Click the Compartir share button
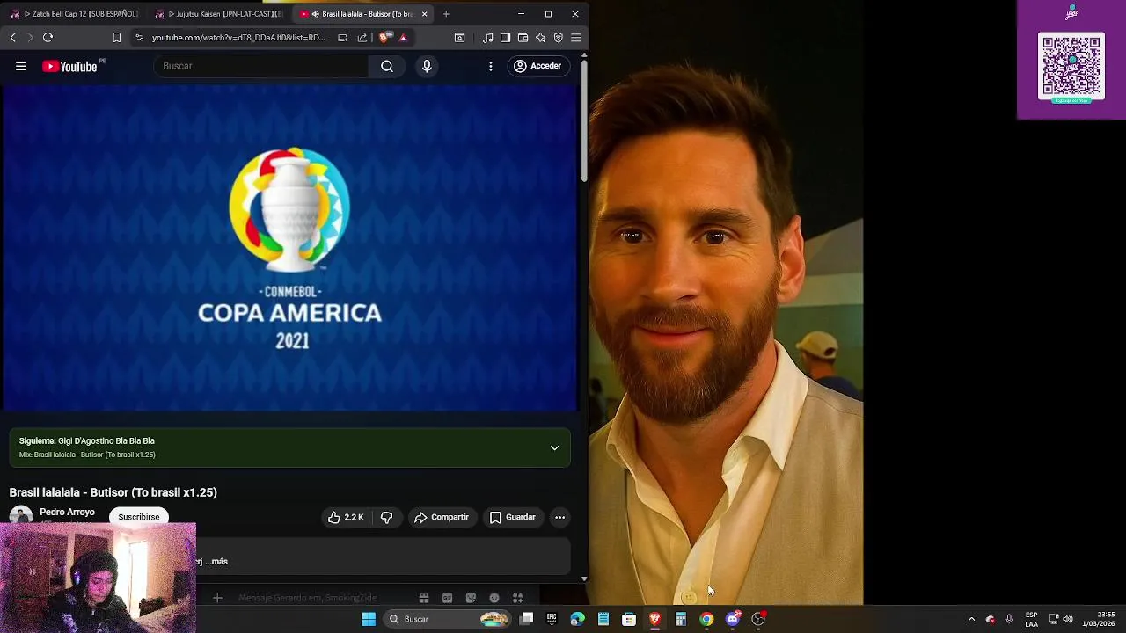Image resolution: width=1126 pixels, height=633 pixels. 442,517
